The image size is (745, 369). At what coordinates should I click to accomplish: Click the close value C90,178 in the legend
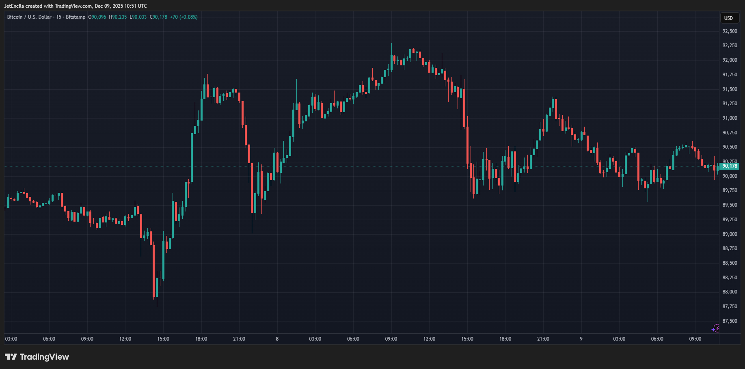[x=159, y=17]
